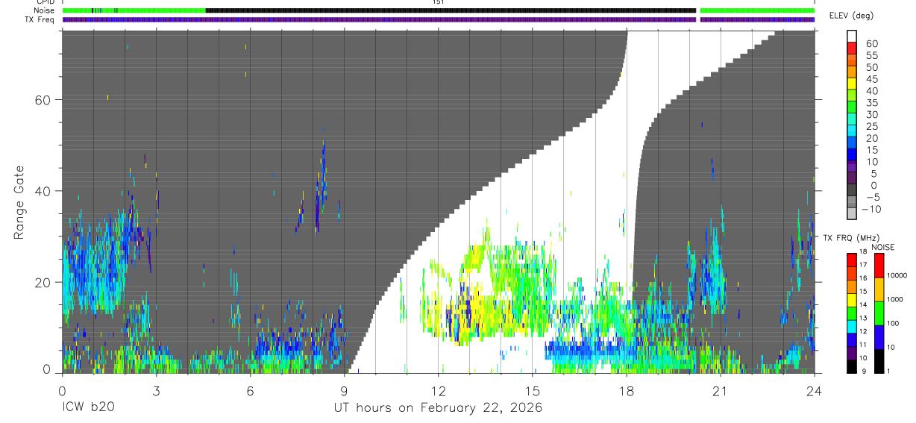916x423 pixels.
Task: Click the blue ELEV segment between 15 and 20
Action: [x=852, y=143]
